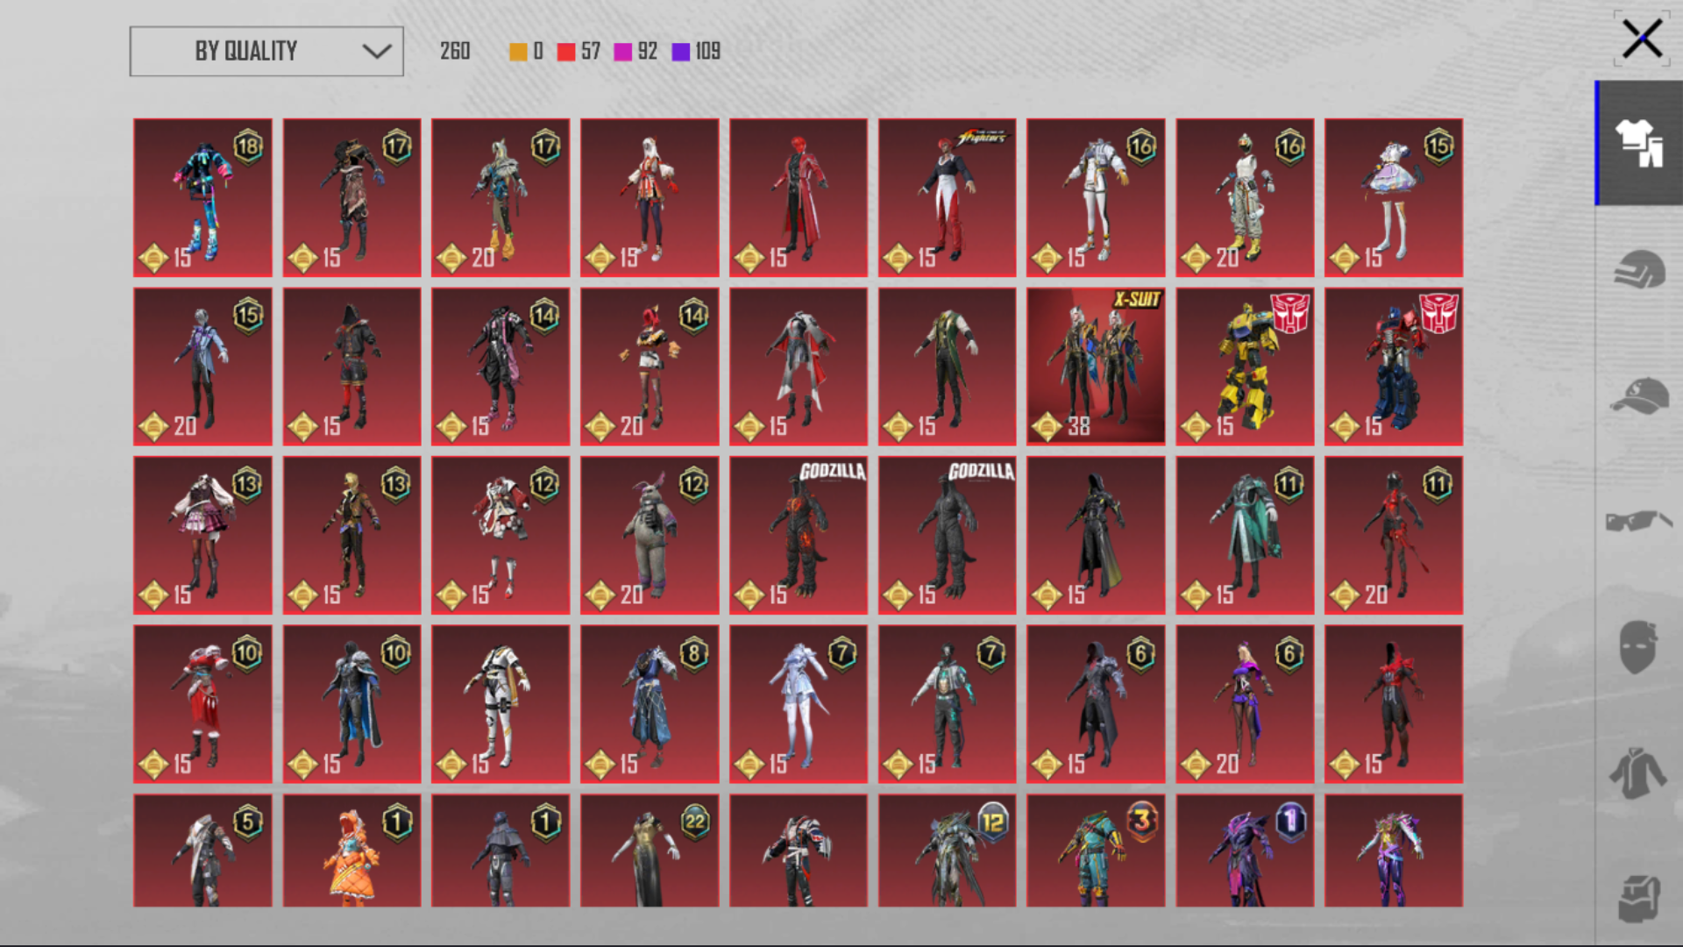Select the white kimono outfit in top row
Screen dimensions: 1683x947
click(x=650, y=198)
